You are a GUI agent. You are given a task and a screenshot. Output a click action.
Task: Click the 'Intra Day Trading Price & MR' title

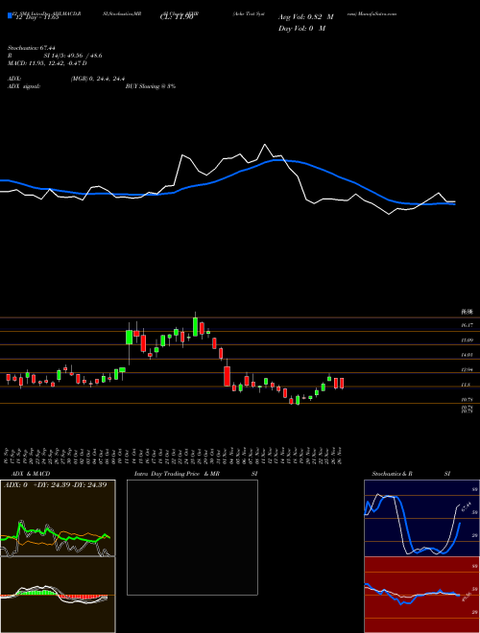pyautogui.click(x=177, y=474)
